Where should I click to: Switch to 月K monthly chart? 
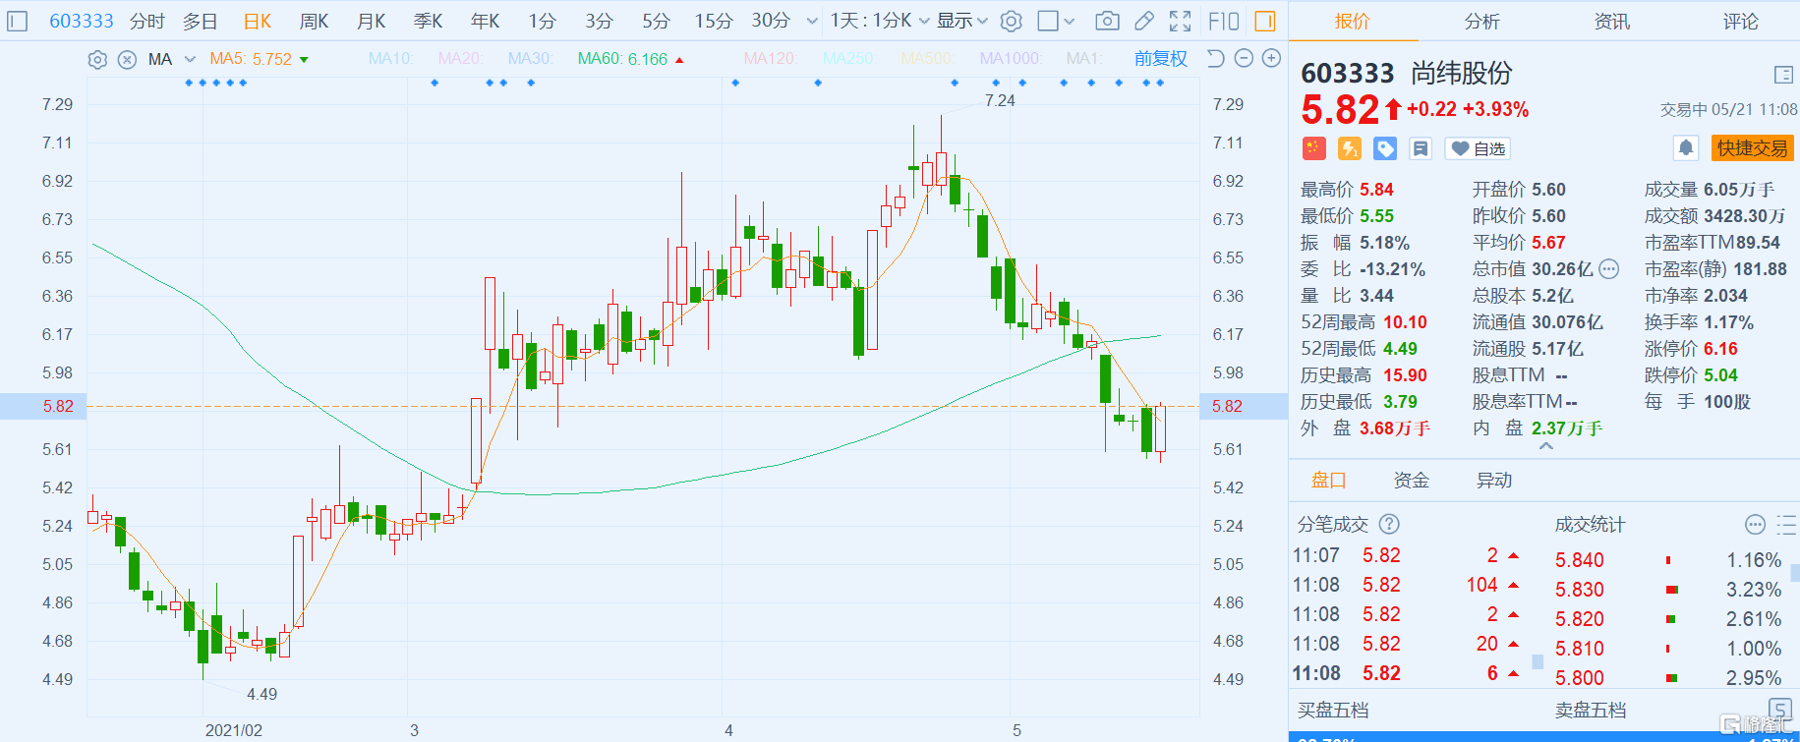point(371,21)
